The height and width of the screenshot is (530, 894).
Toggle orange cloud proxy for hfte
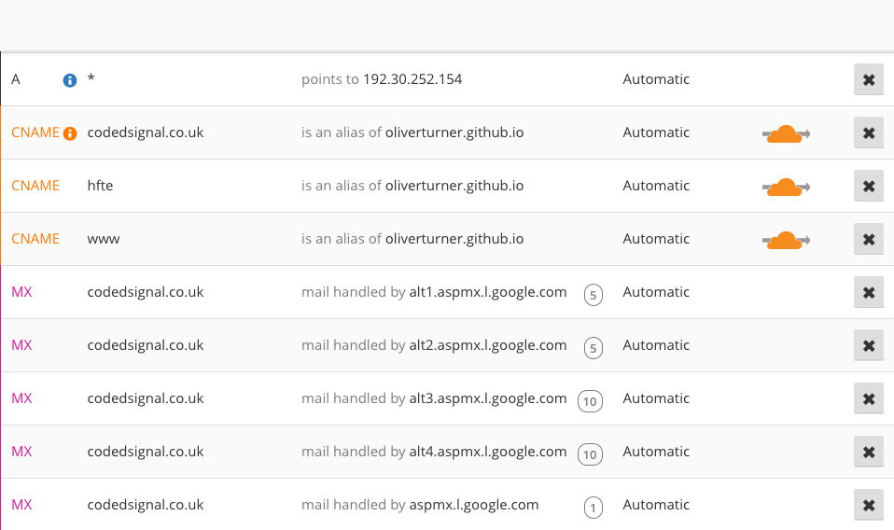coord(786,187)
